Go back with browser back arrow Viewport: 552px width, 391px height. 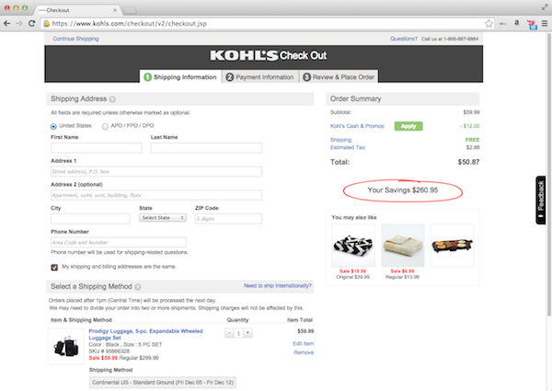coord(6,24)
